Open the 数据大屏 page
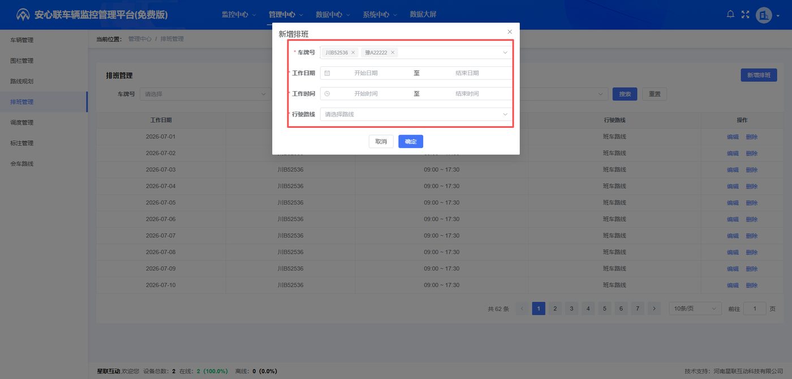The image size is (792, 379). [x=423, y=15]
